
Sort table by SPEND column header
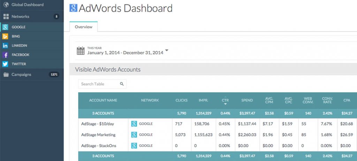(x=247, y=100)
